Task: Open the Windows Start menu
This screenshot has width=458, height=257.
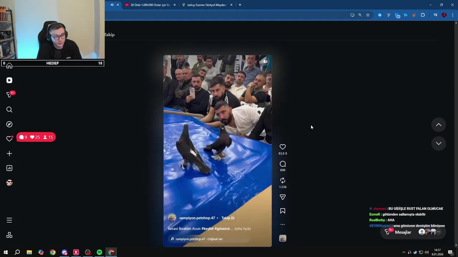Action: tap(6, 252)
